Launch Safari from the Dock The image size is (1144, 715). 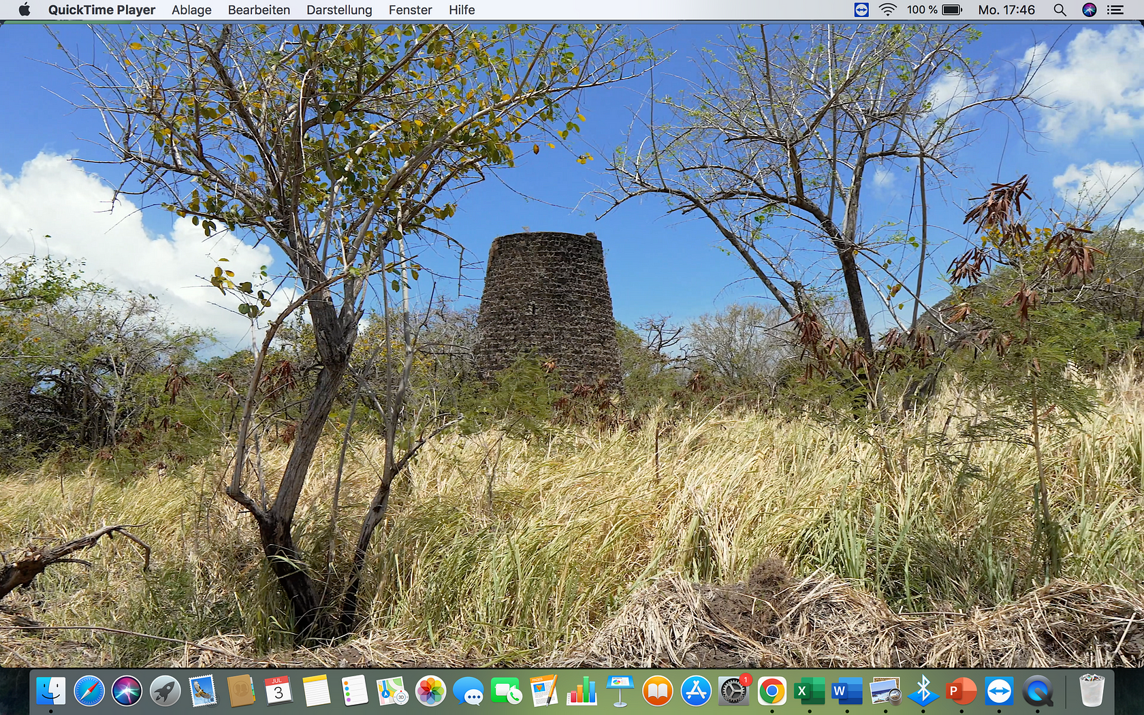click(x=89, y=692)
